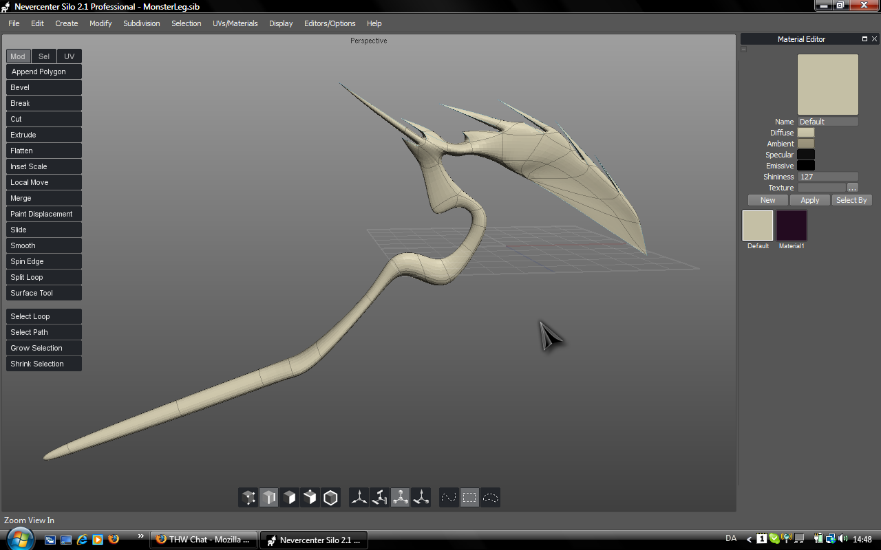Expand quick launch overflow chevron
The width and height of the screenshot is (881, 550).
141,536
